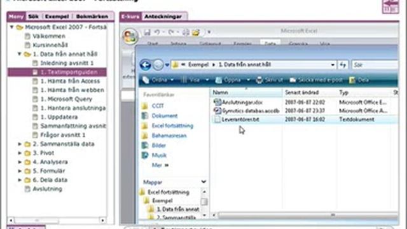The height and width of the screenshot is (229, 407).
Task: Click Mer to show more favorites
Action: coord(160,165)
